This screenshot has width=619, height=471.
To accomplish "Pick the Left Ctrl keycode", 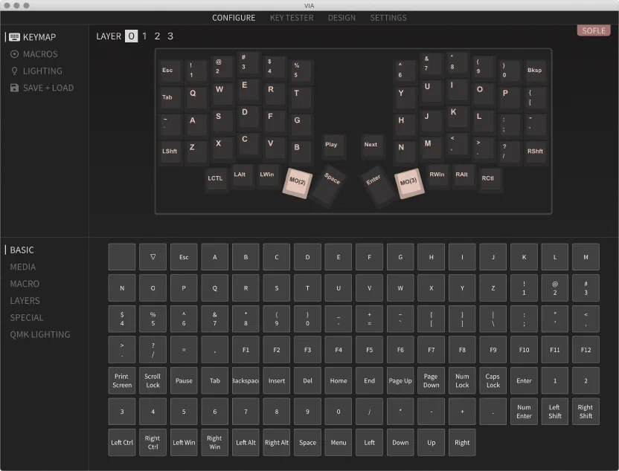I will click(x=122, y=443).
